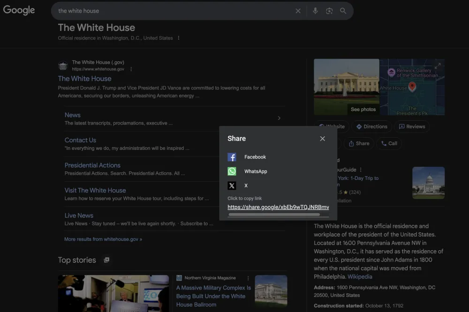
Task: Clear the search box text
Action: 298,11
